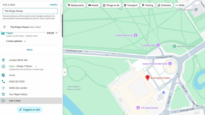Click the label suggestion flag icon
Viewport: 205px width, 115px height.
4,27
